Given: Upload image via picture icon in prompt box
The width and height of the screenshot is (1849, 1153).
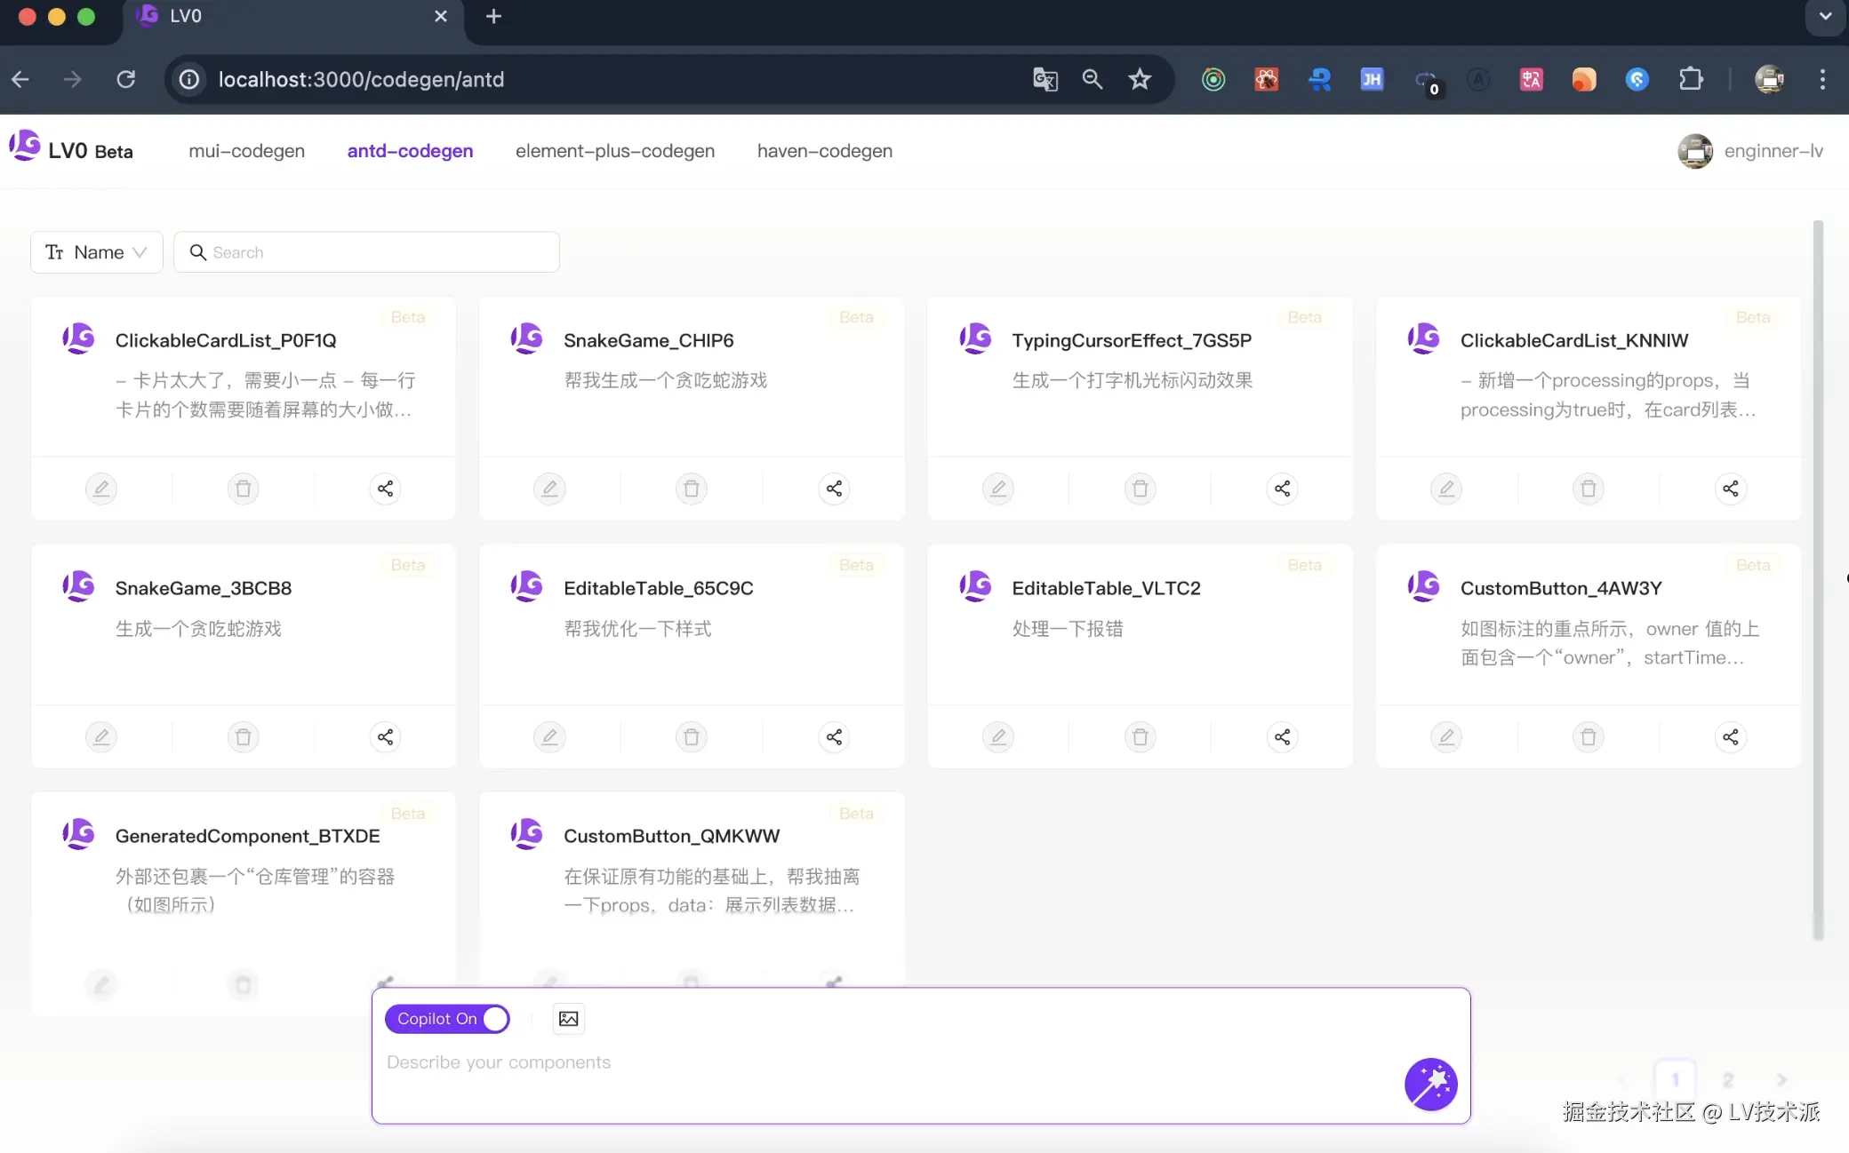Looking at the screenshot, I should pyautogui.click(x=568, y=1019).
